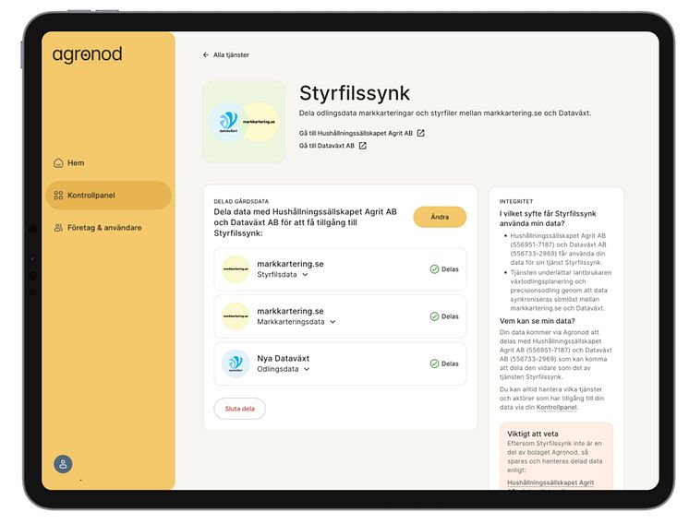Screen dimensions: 689x524
Task: Click the Sluta dela button
Action: [x=239, y=409]
